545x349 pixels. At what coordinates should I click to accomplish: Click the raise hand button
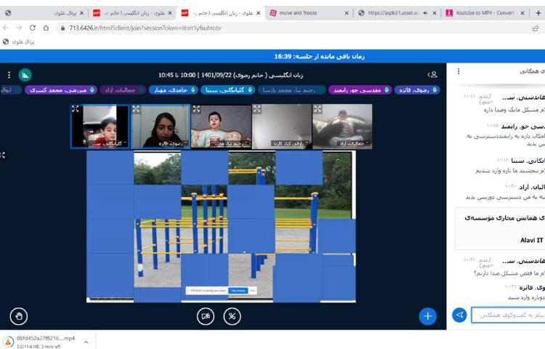(x=20, y=316)
